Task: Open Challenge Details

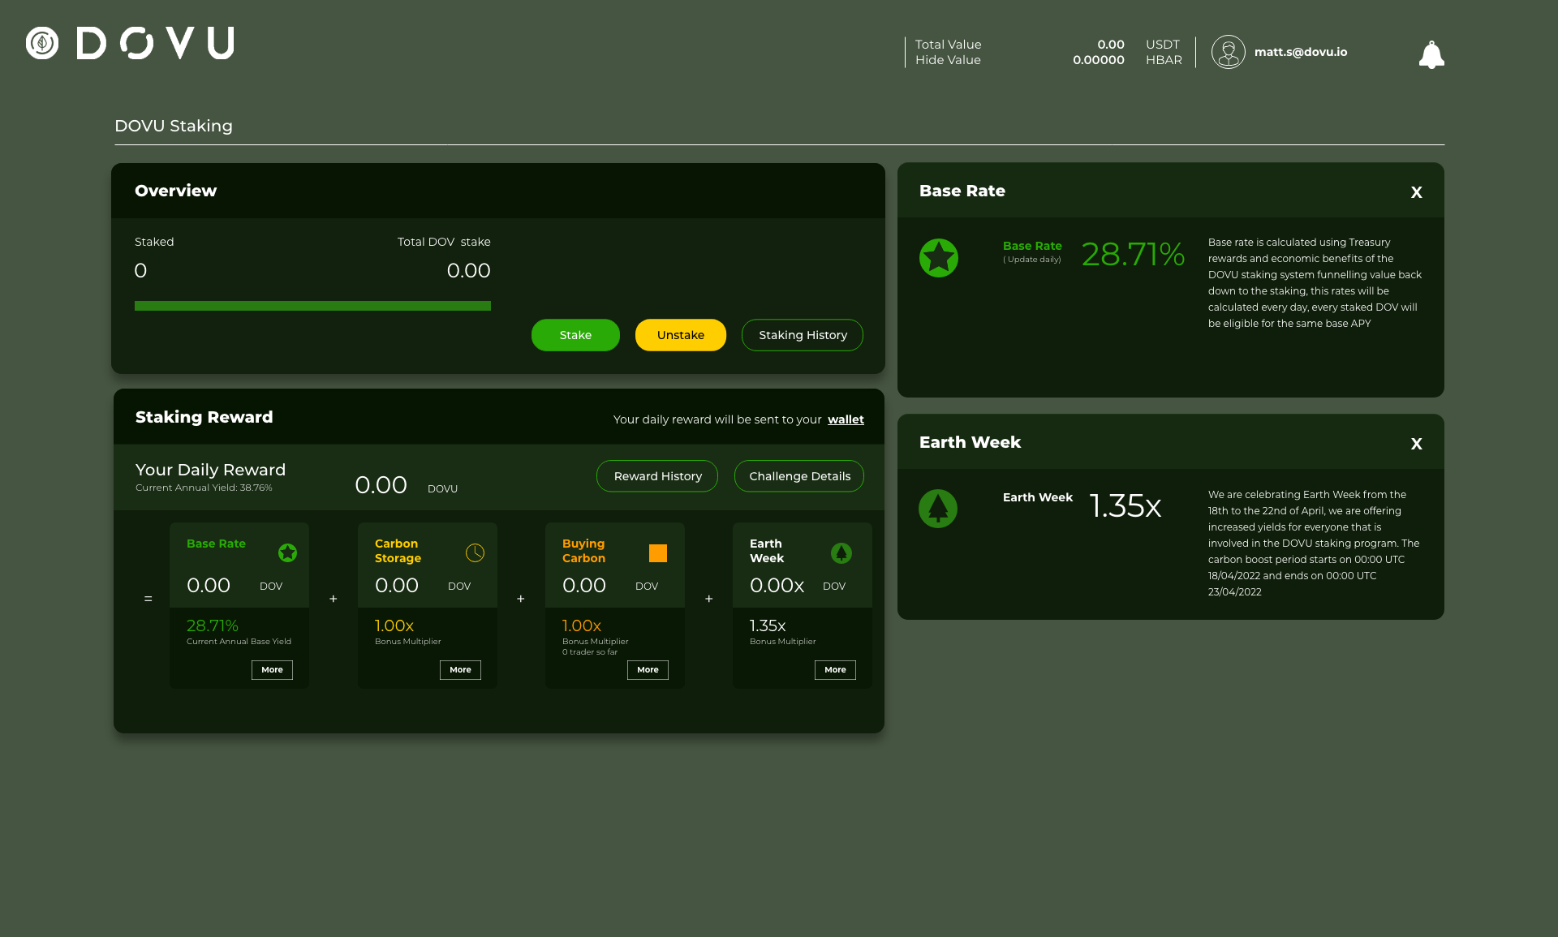Action: pyautogui.click(x=798, y=475)
